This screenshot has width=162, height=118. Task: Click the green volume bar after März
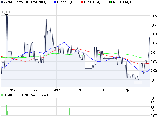[x=69, y=111]
